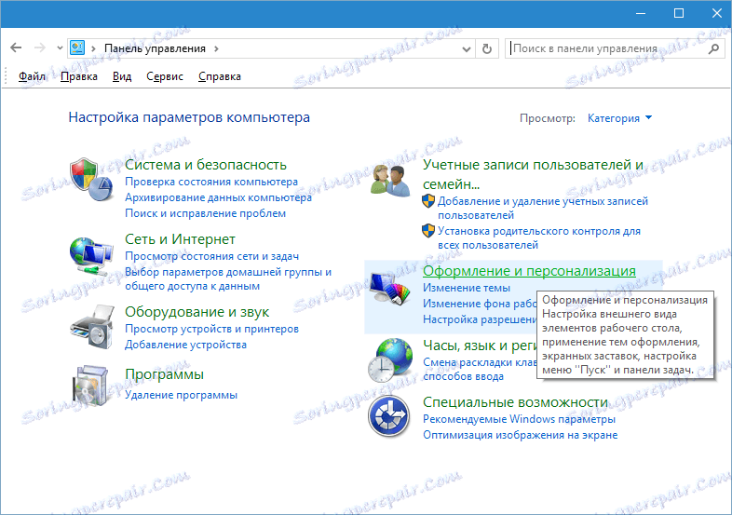Expand the Категория view-by dropdown
This screenshot has width=732, height=515.
click(x=619, y=118)
